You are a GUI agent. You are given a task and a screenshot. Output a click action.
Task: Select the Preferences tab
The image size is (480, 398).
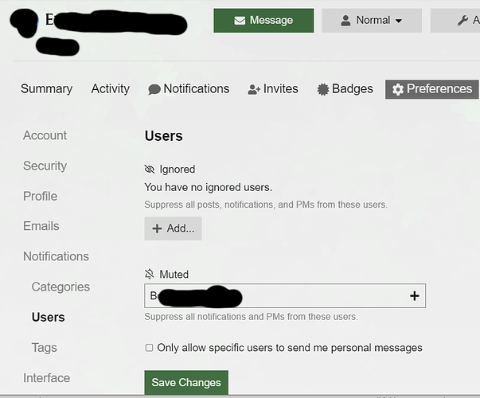(x=431, y=89)
